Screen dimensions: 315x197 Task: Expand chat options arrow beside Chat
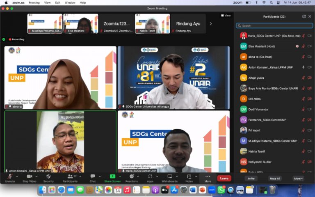pos(100,176)
